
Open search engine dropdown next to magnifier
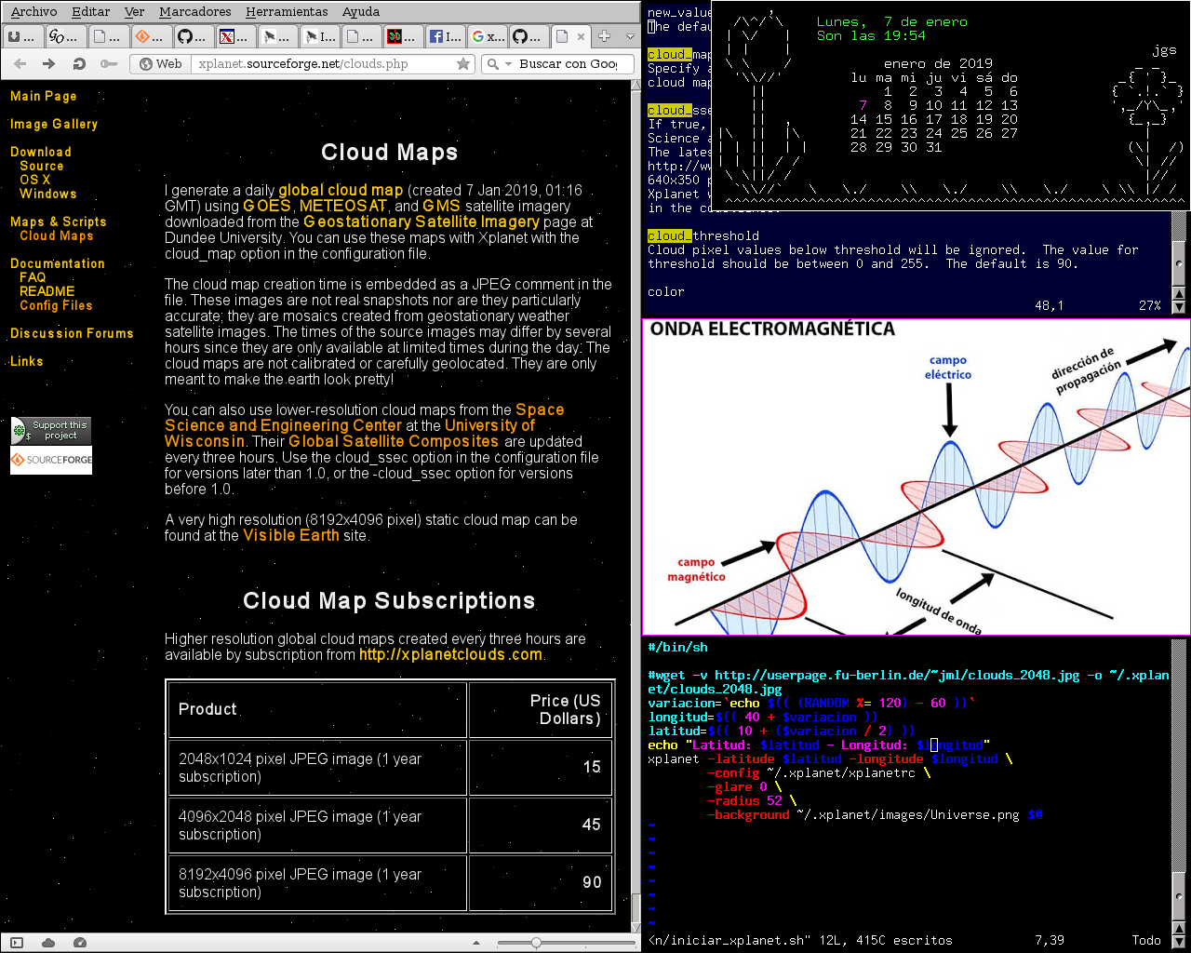[x=508, y=64]
